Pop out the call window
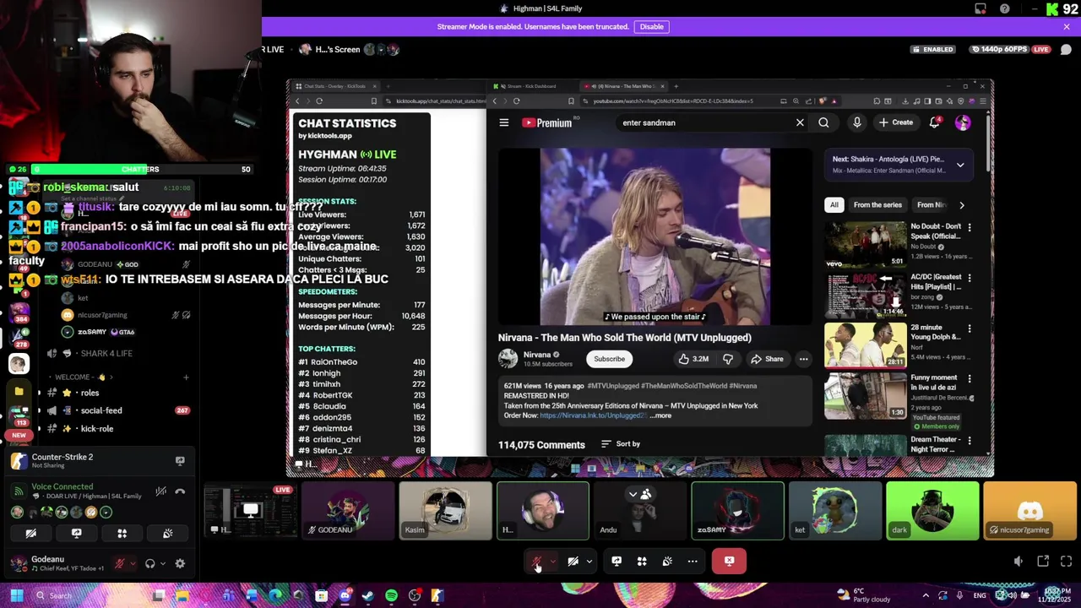 tap(1043, 561)
